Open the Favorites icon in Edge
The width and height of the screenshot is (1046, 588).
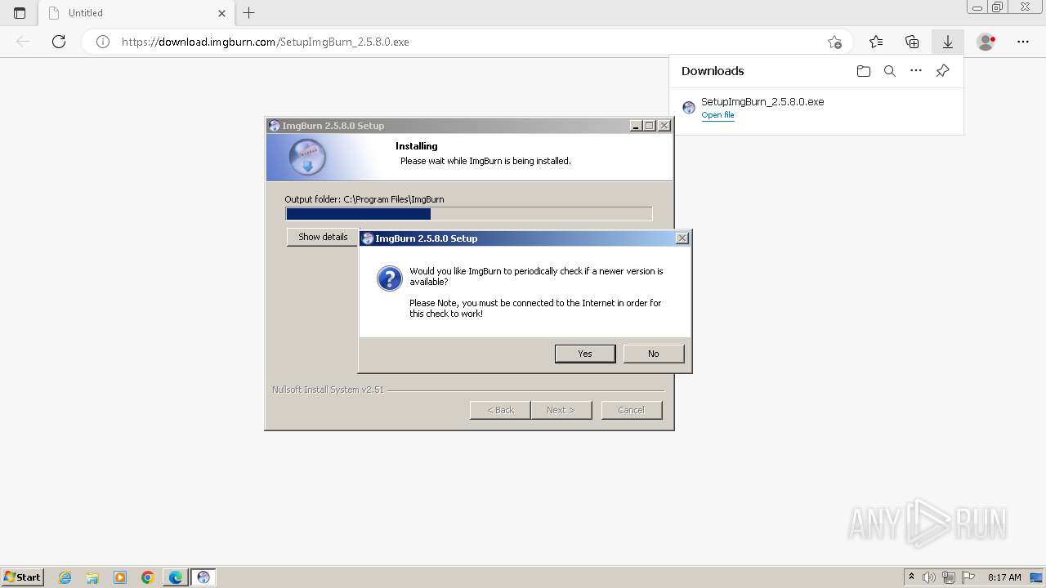876,42
